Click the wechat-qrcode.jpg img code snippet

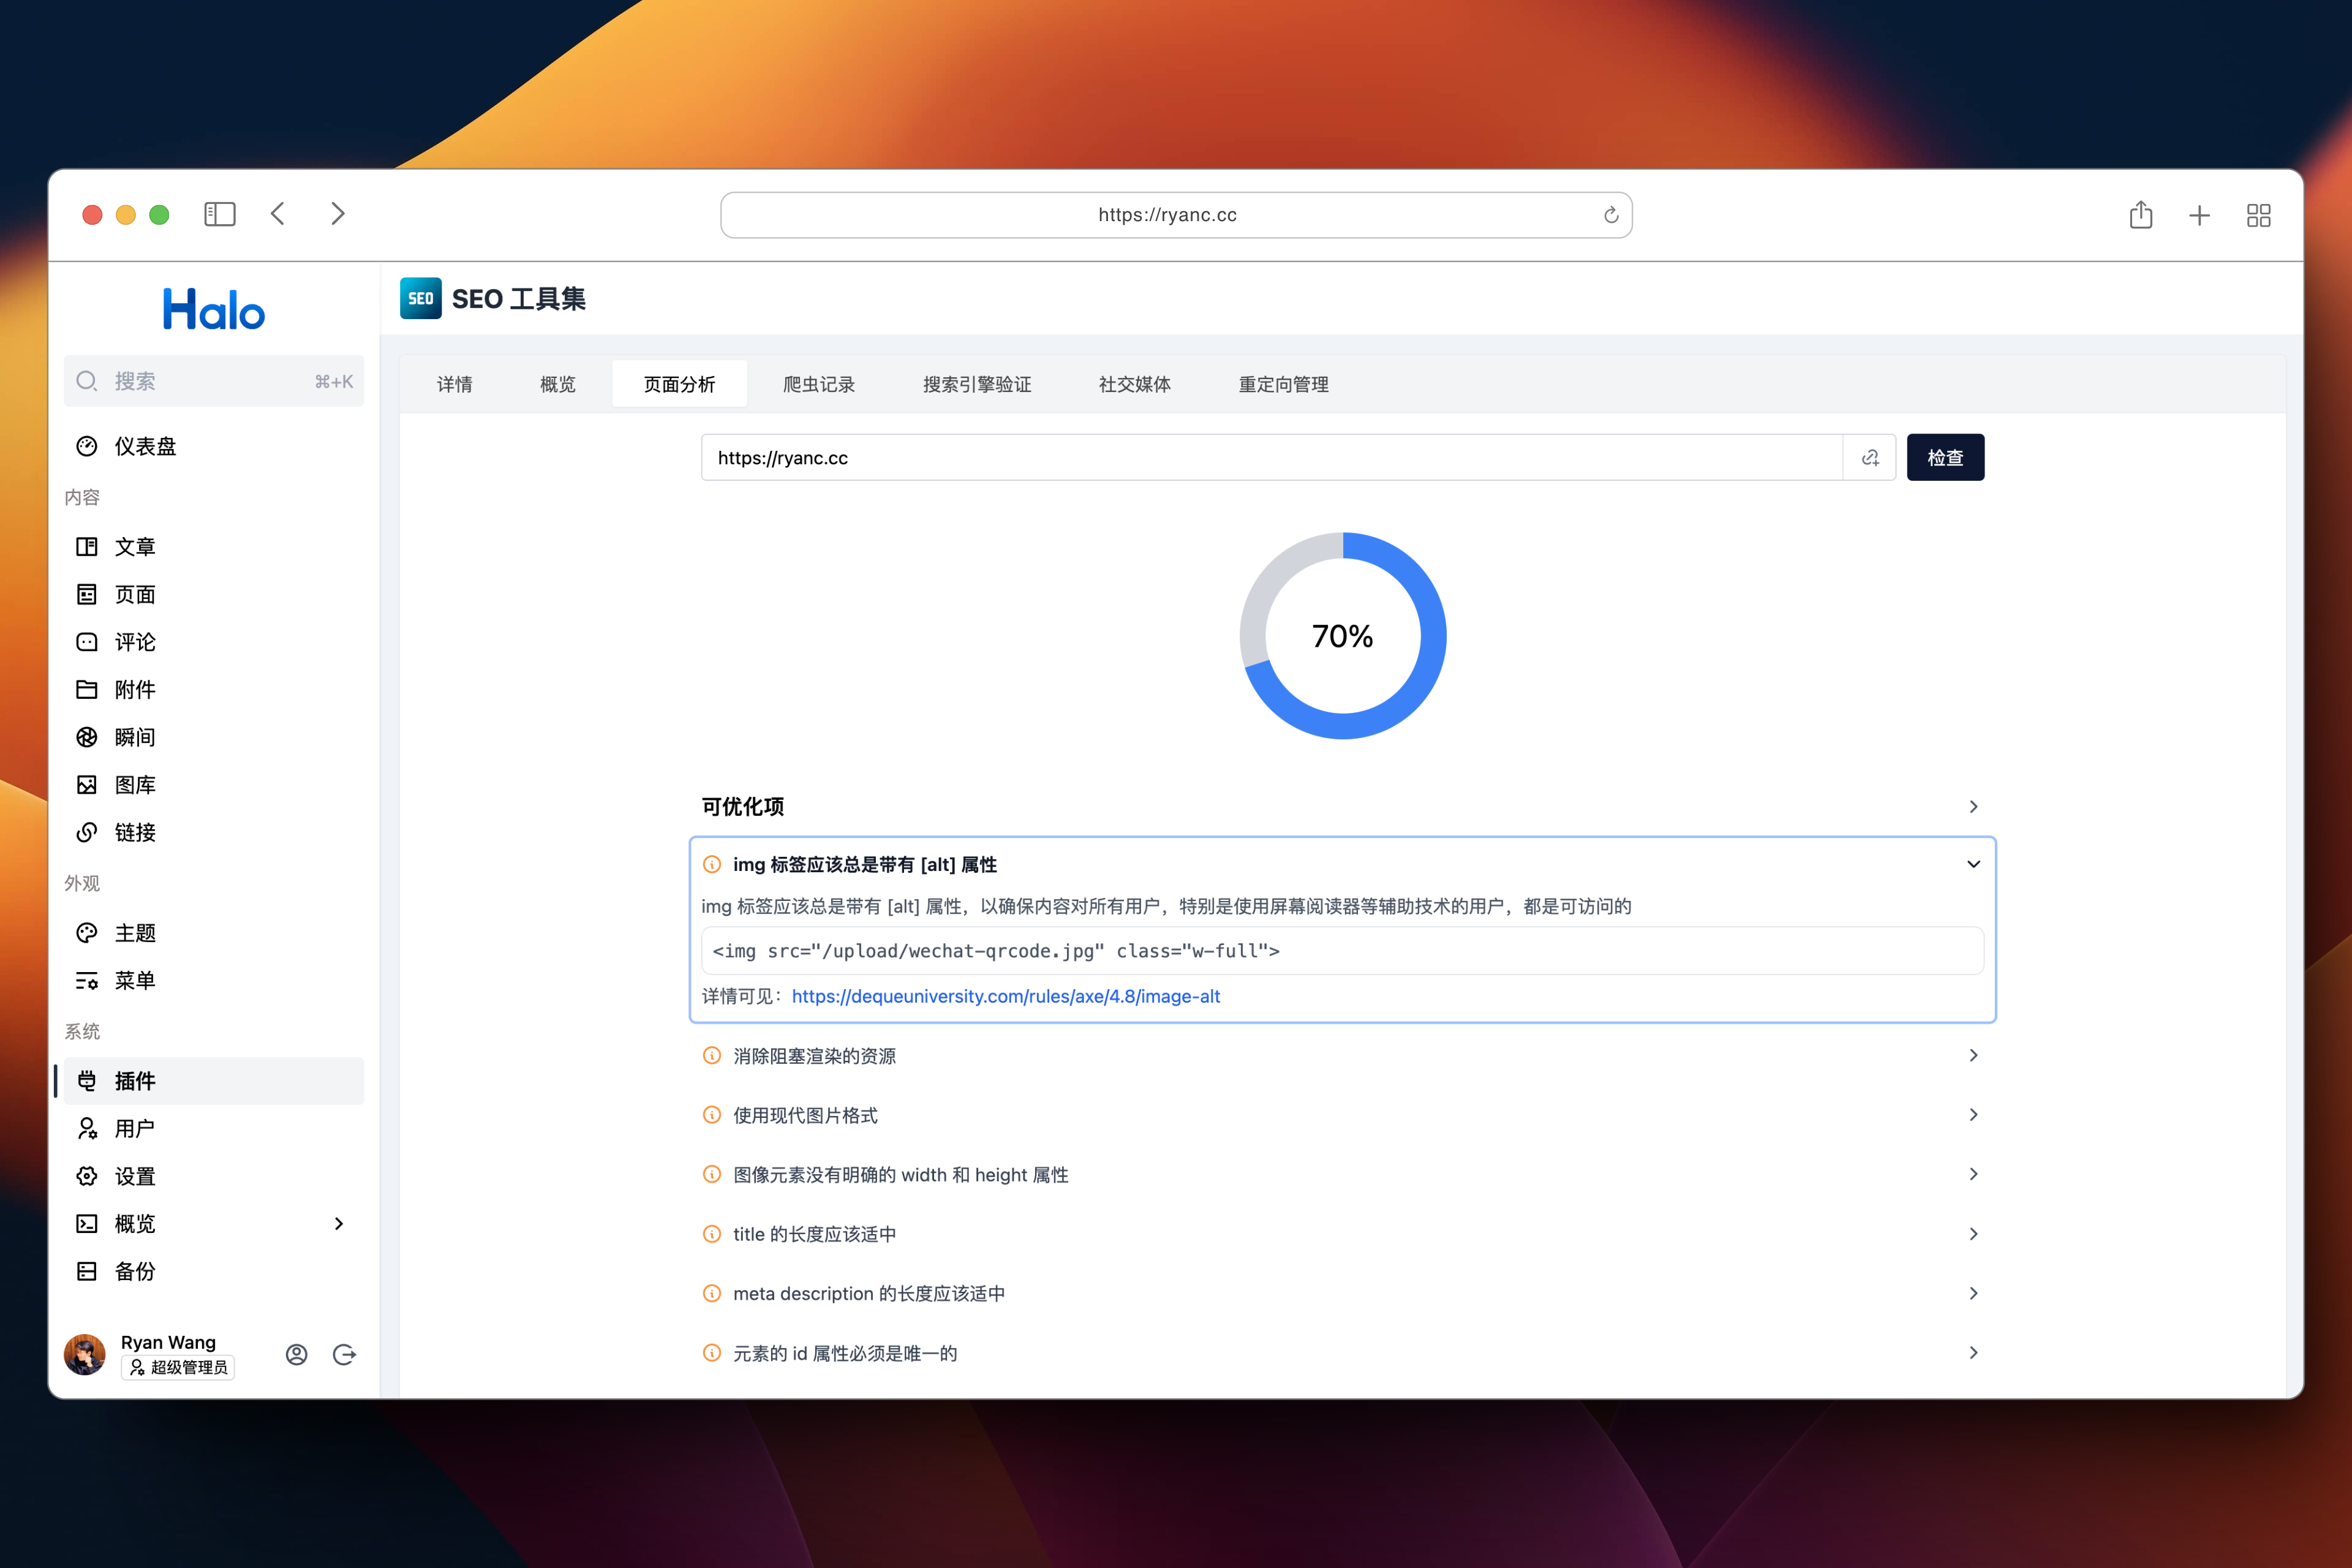(x=1342, y=951)
